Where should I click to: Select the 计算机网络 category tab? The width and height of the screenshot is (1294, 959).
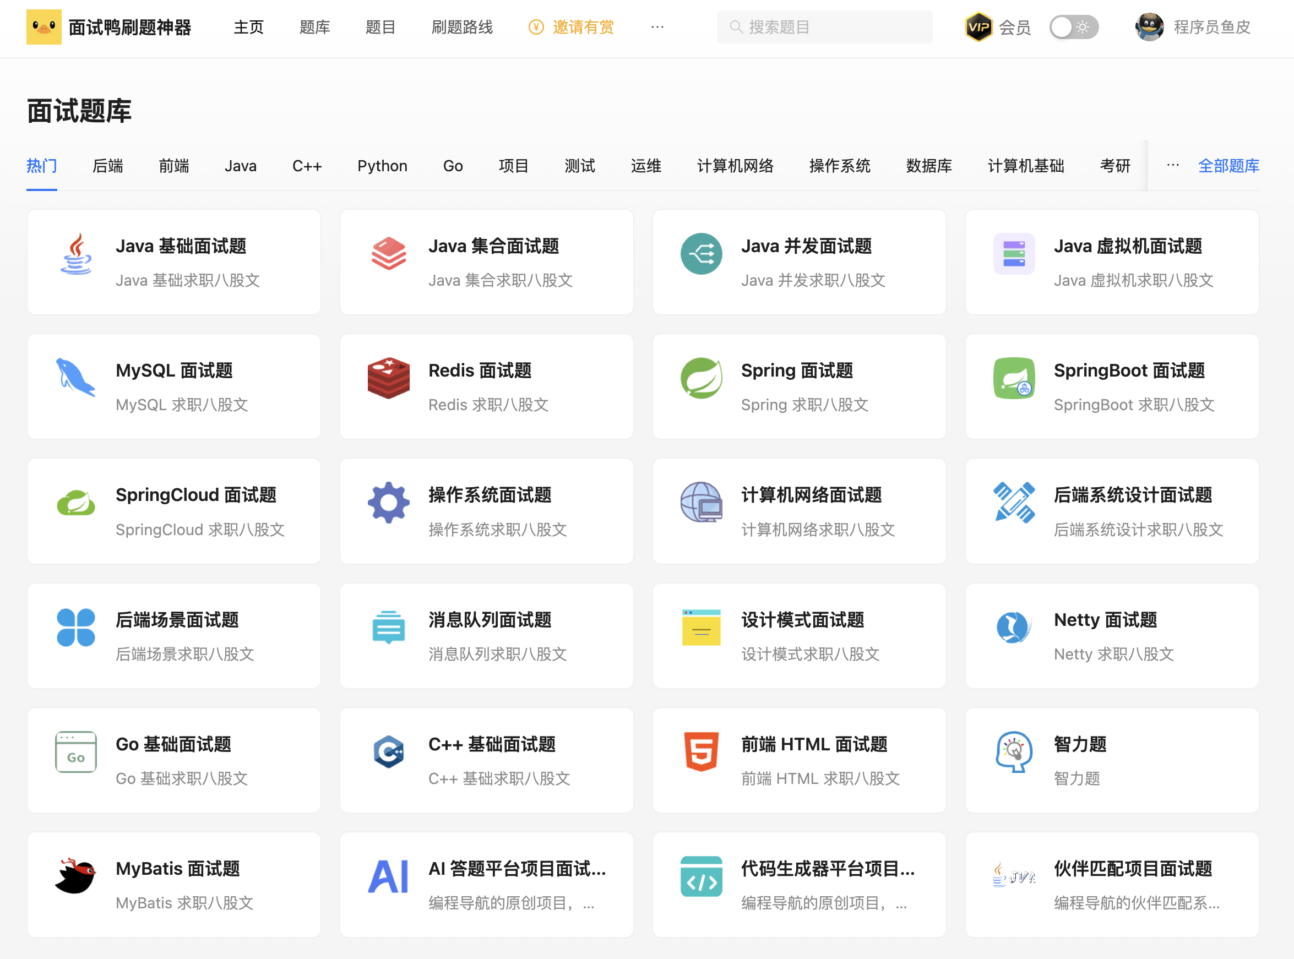point(735,166)
